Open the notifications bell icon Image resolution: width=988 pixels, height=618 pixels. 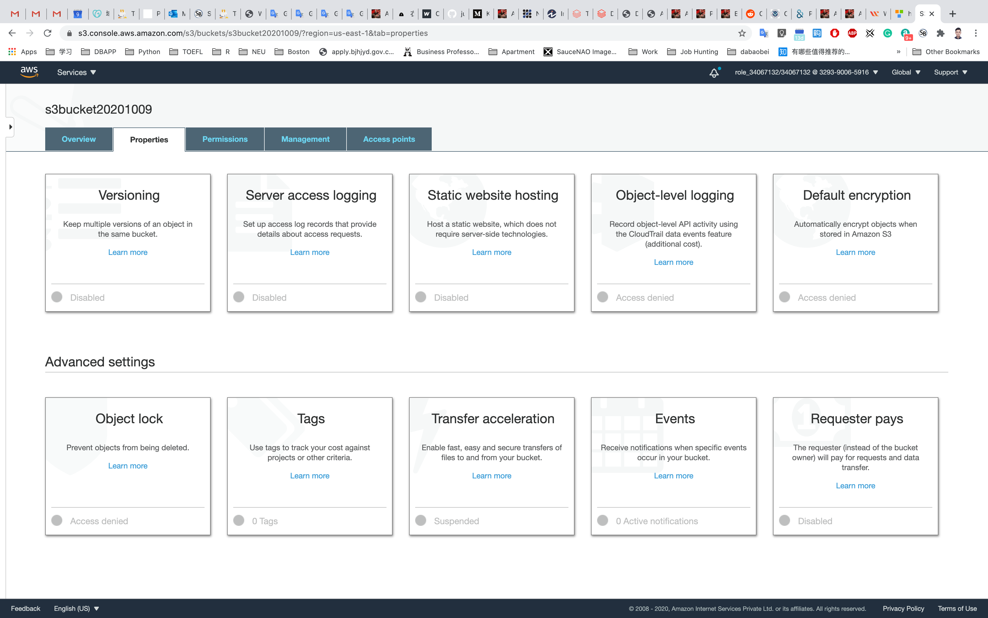pos(714,73)
